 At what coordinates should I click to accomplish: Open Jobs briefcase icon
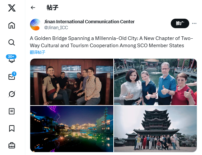click(x=12, y=145)
